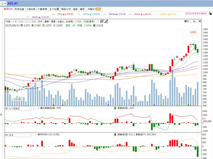Image resolution: width=213 pixels, height=159 pixels.
Task: Switch to the 即時走勢 tab
Action: [x=19, y=9]
